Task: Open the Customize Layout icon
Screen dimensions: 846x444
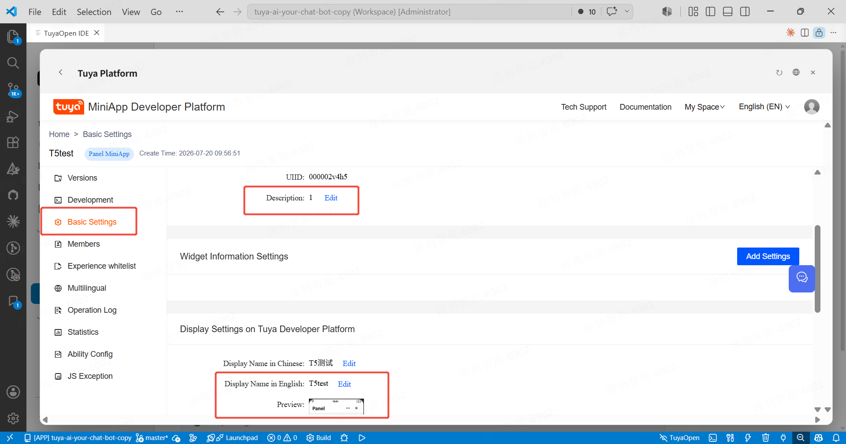Action: (693, 11)
